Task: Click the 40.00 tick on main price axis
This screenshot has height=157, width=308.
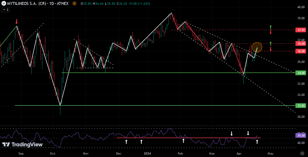Action: (x=301, y=7)
